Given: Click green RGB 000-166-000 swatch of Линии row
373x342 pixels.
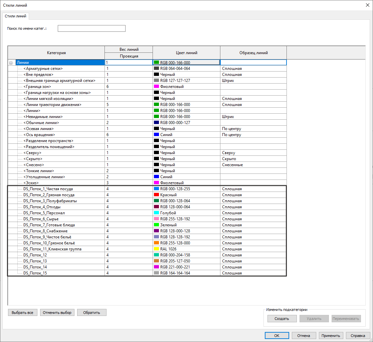Looking at the screenshot, I should 156,63.
